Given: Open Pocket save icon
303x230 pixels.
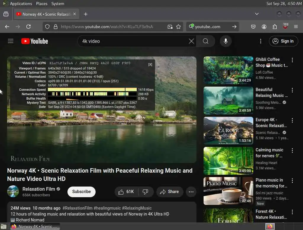Looking at the screenshot, I should 253,27.
